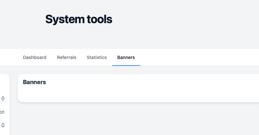This screenshot has height=135, width=259.
Task: Click the first 0 value in left panel
Action: (3, 98)
